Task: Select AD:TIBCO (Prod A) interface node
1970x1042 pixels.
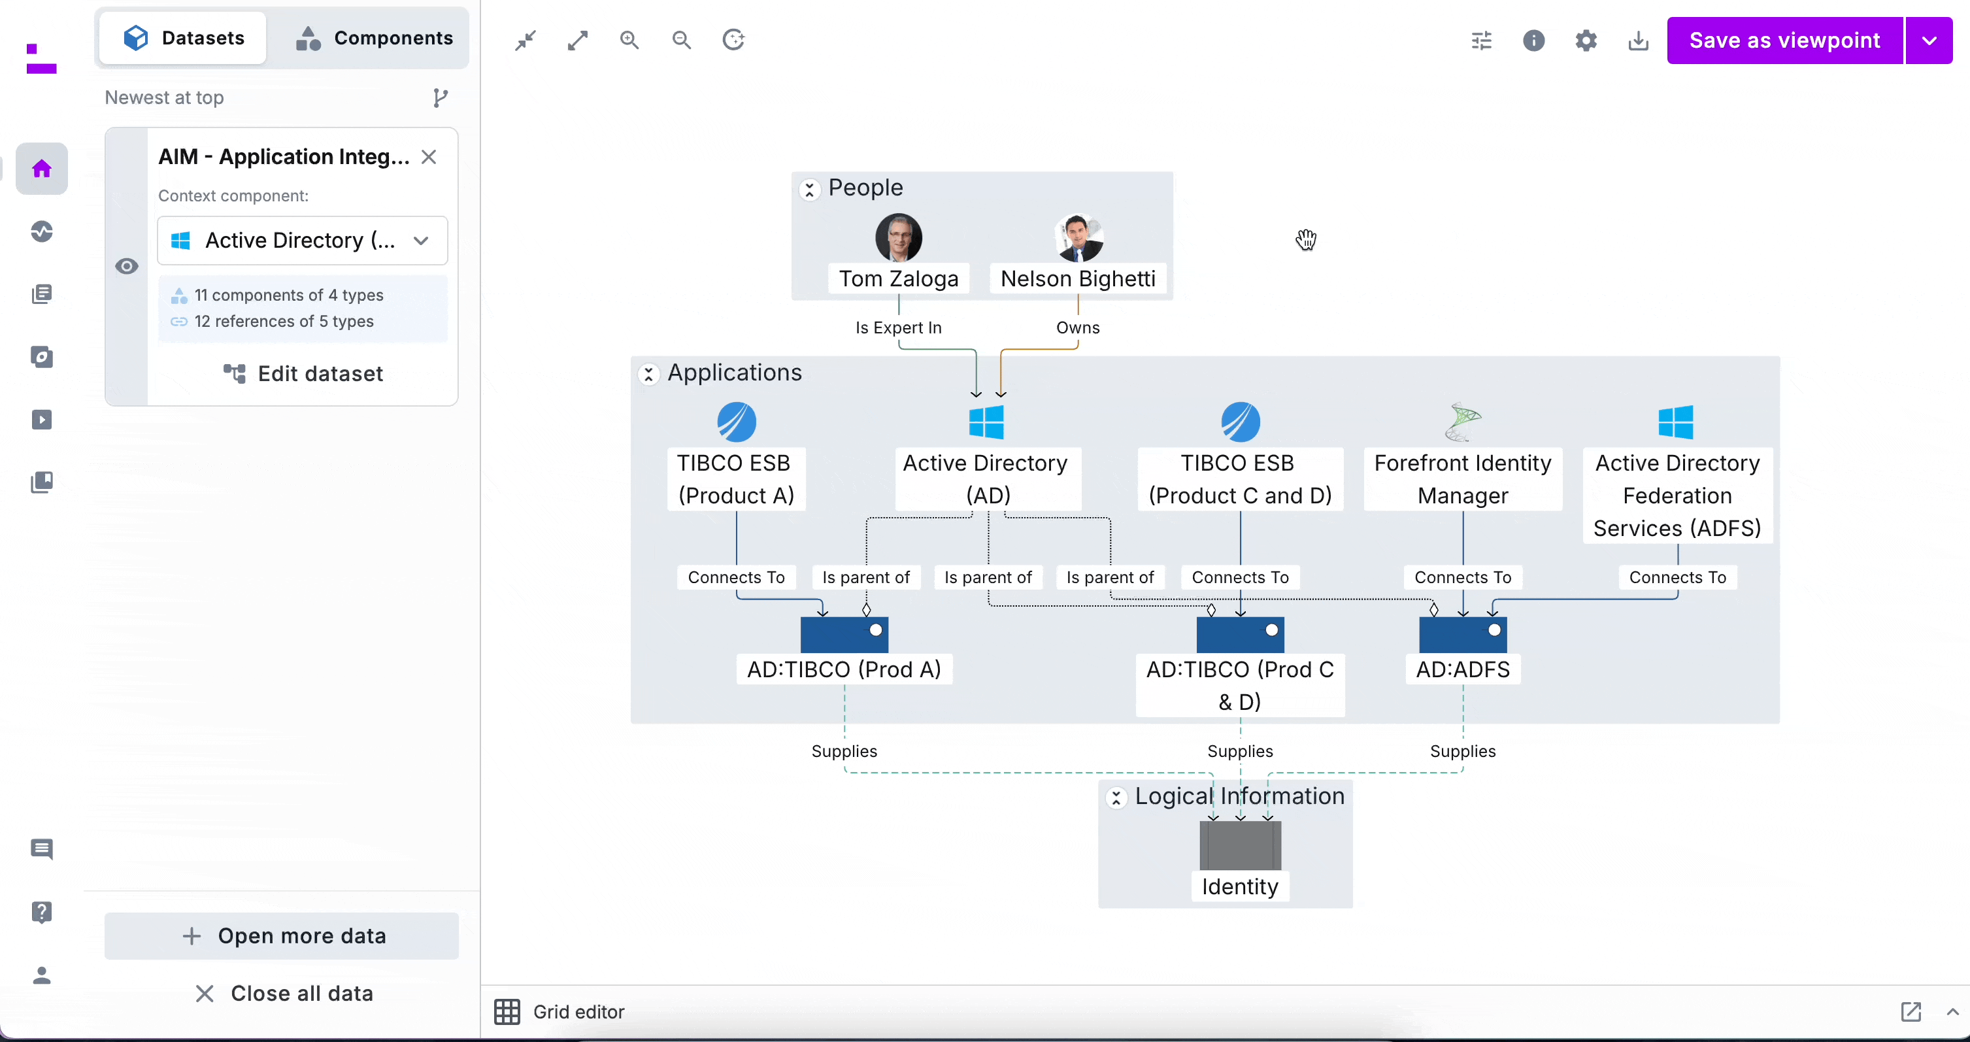Action: 844,650
